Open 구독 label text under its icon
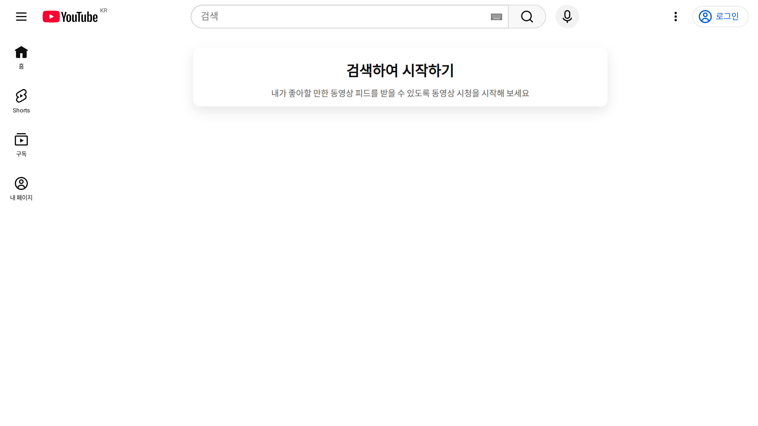The height and width of the screenshot is (426, 758). [x=21, y=154]
